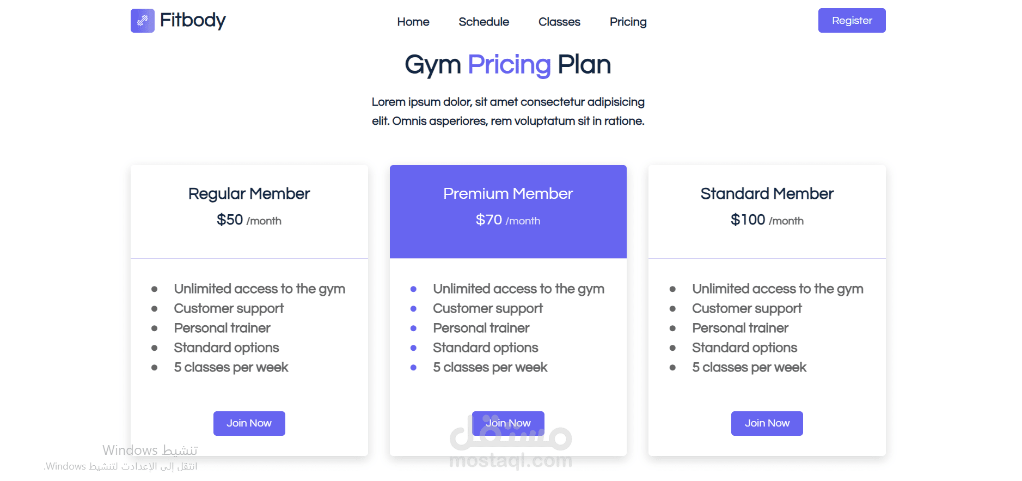Click the $100 /month price text

pyautogui.click(x=767, y=220)
